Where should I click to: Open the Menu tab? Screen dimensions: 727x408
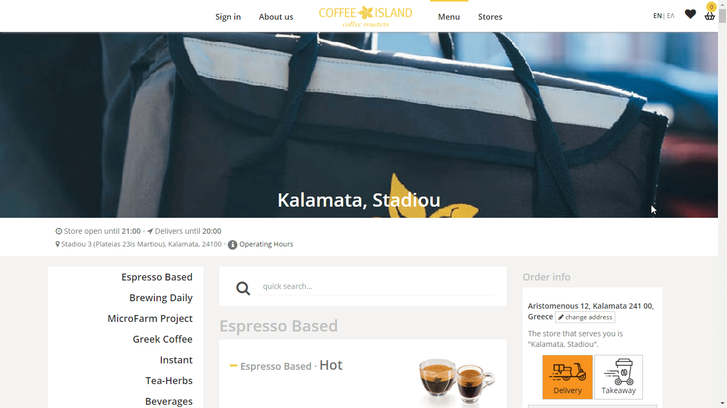click(449, 17)
